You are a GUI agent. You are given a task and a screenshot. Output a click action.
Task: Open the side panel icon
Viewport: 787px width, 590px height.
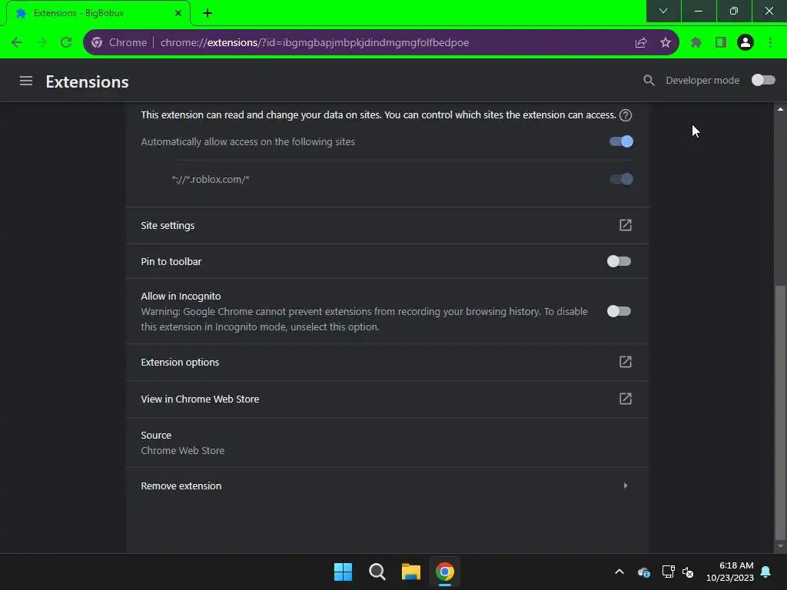(721, 43)
